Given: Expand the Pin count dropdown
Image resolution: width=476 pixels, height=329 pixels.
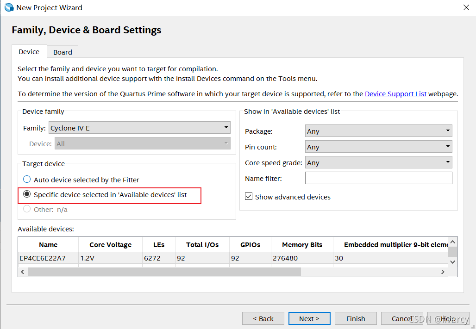Looking at the screenshot, I should (379, 147).
